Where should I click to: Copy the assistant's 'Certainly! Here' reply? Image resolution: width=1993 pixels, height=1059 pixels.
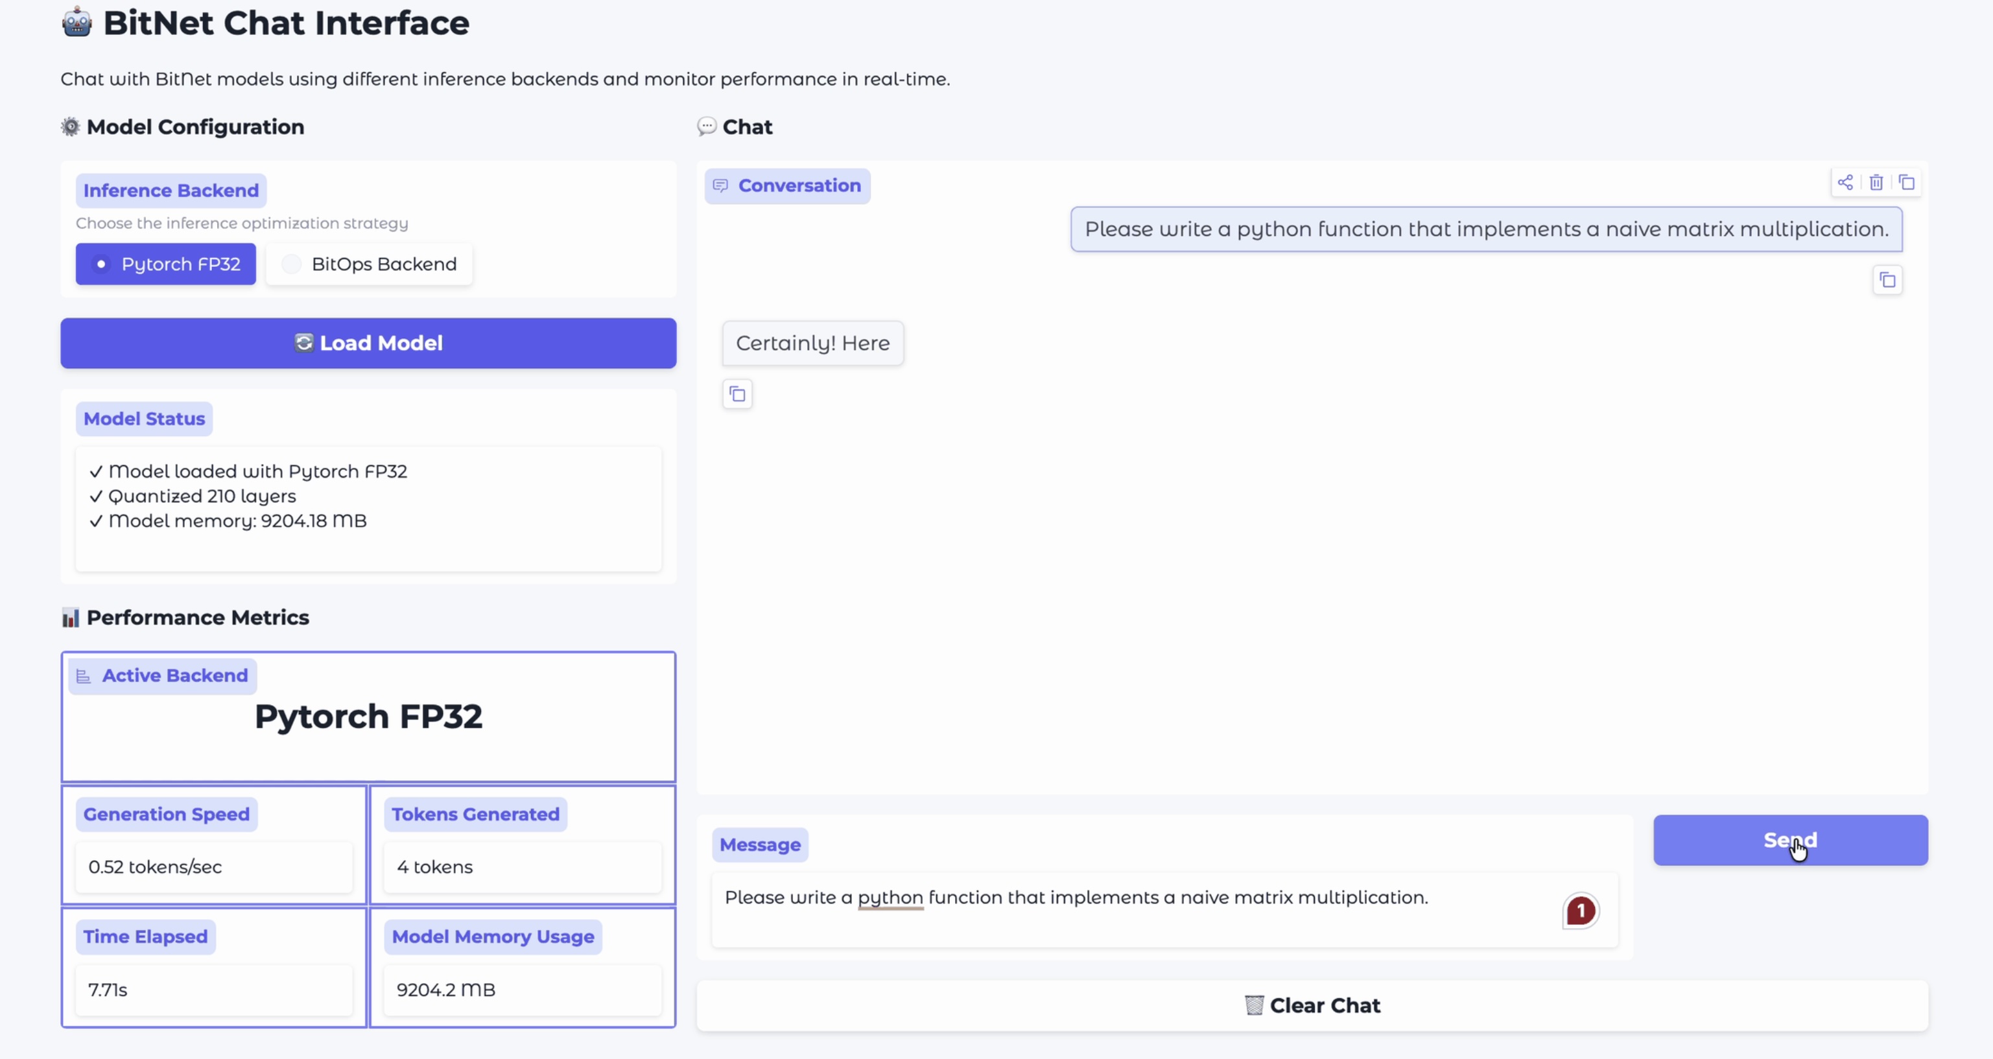pyautogui.click(x=737, y=394)
